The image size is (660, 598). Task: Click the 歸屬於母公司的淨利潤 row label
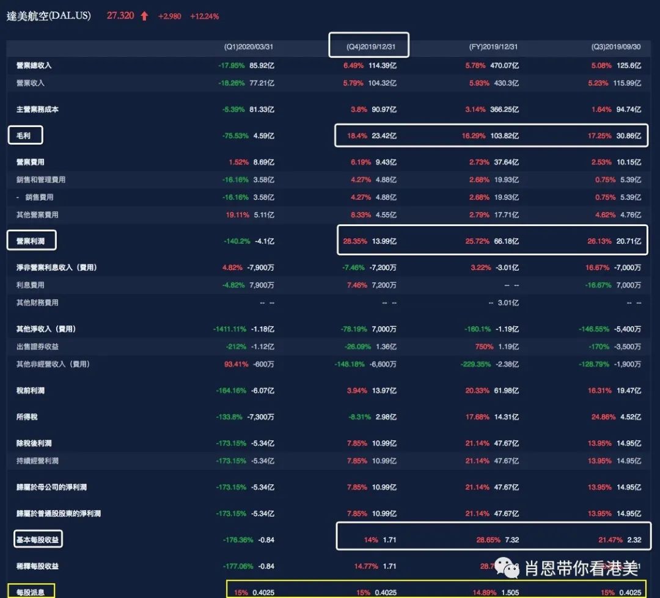(x=51, y=487)
